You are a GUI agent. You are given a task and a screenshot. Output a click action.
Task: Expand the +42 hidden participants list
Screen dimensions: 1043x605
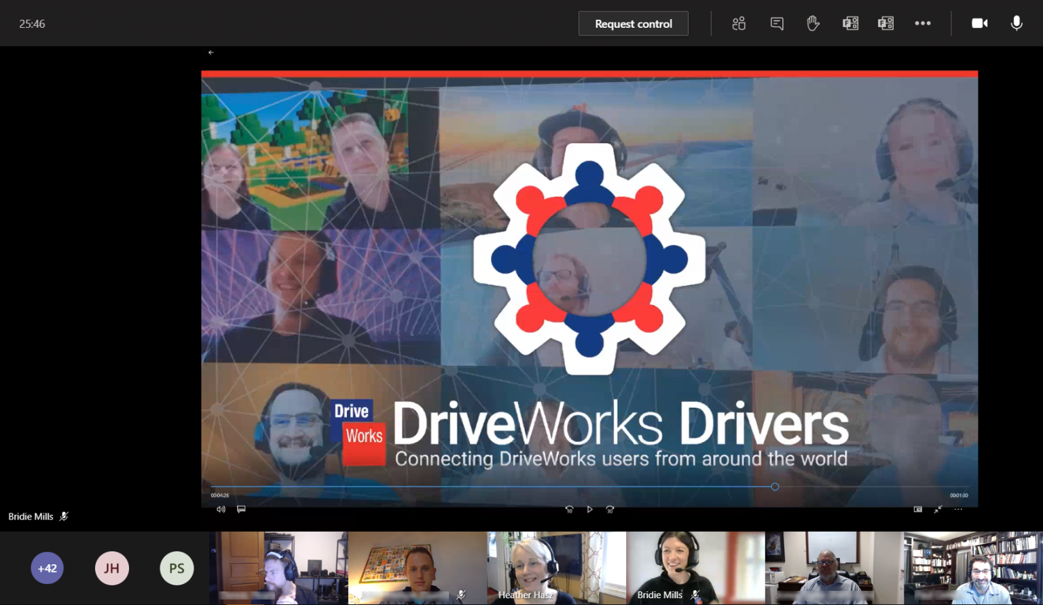click(47, 568)
